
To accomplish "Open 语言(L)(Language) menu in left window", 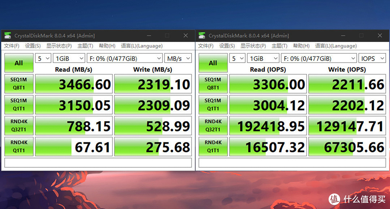I will tap(142, 46).
